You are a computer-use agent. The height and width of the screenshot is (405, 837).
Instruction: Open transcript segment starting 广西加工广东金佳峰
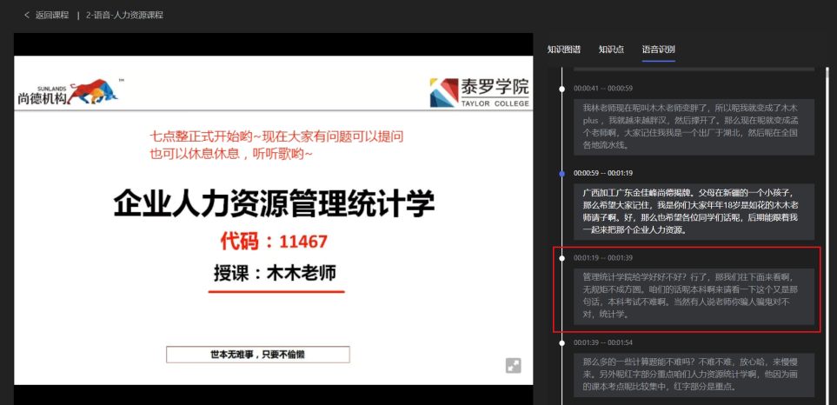click(x=694, y=211)
